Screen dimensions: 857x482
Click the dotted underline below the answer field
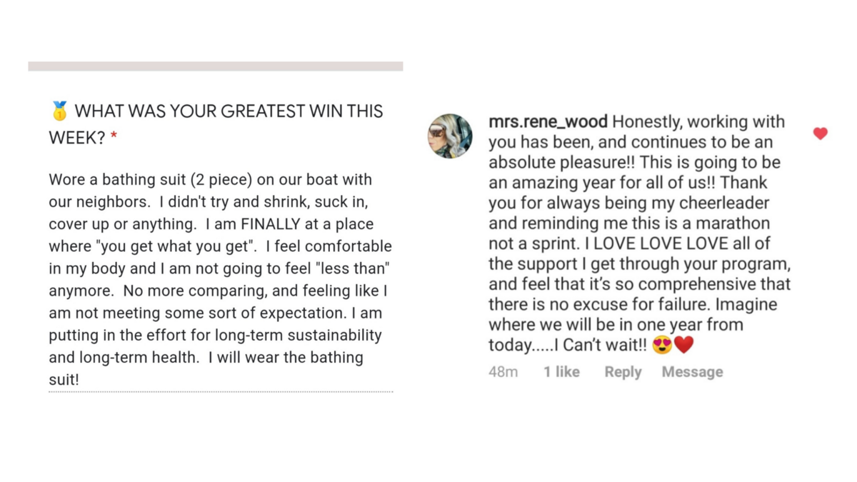pos(221,391)
